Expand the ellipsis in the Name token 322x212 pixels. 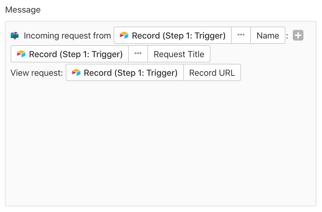pyautogui.click(x=241, y=35)
